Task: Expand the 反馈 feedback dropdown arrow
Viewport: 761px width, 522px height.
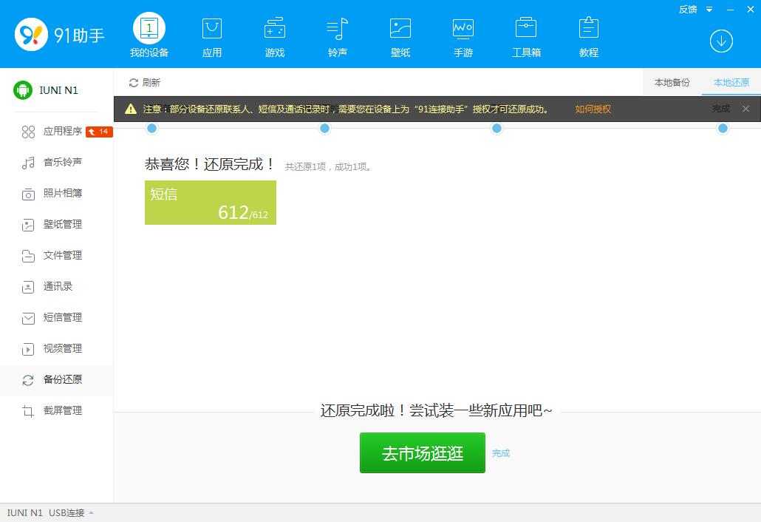Action: [711, 10]
